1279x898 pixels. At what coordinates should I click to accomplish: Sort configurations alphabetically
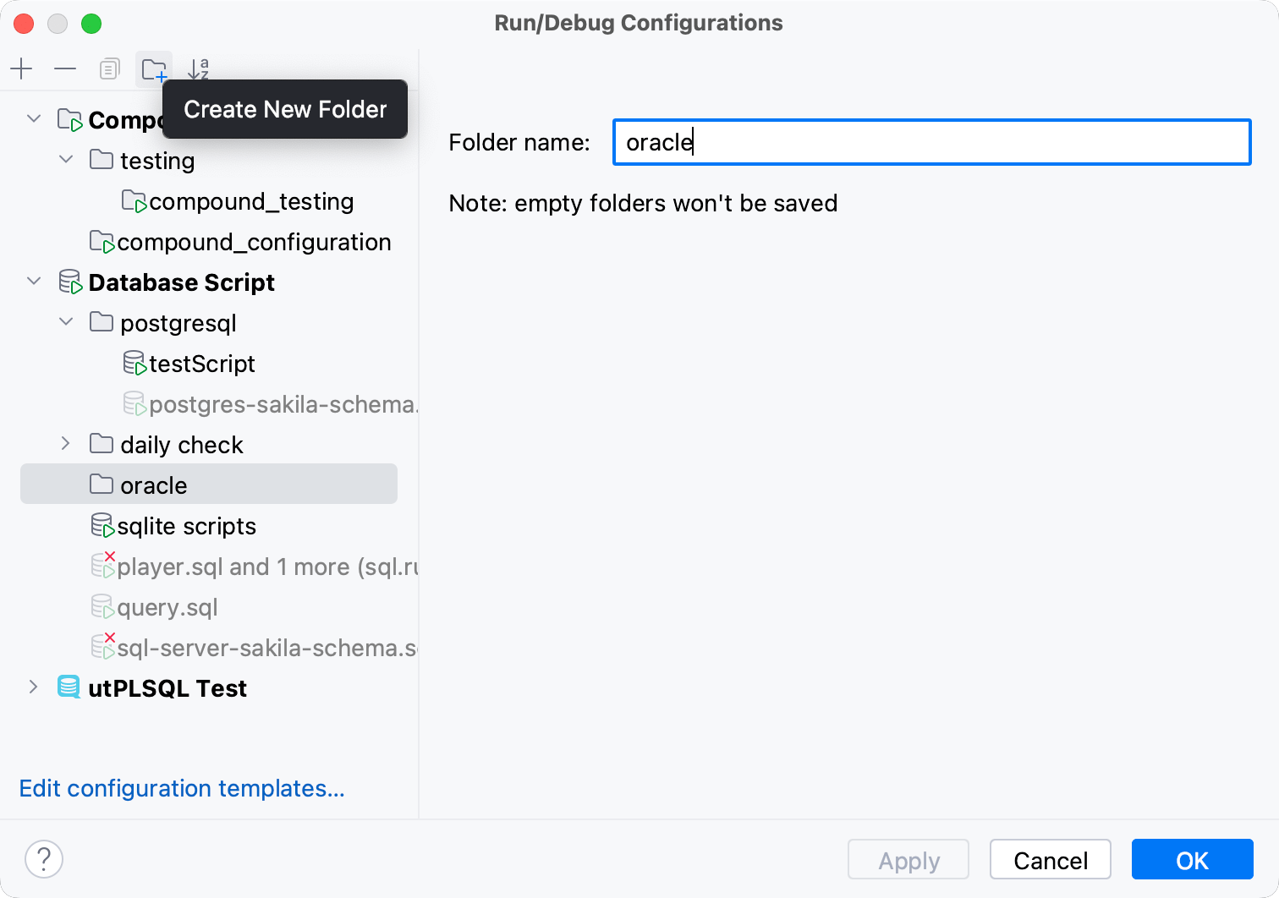click(198, 68)
